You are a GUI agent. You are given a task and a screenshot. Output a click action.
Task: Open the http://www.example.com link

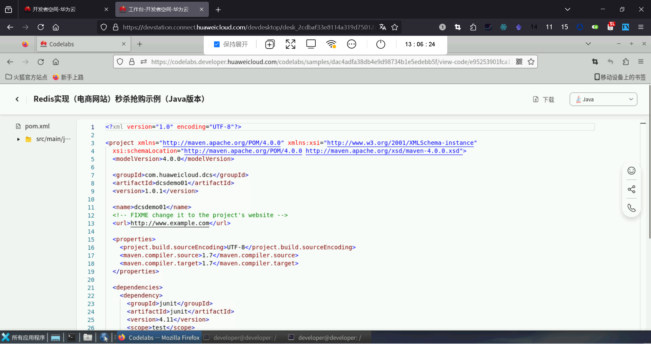coord(170,223)
